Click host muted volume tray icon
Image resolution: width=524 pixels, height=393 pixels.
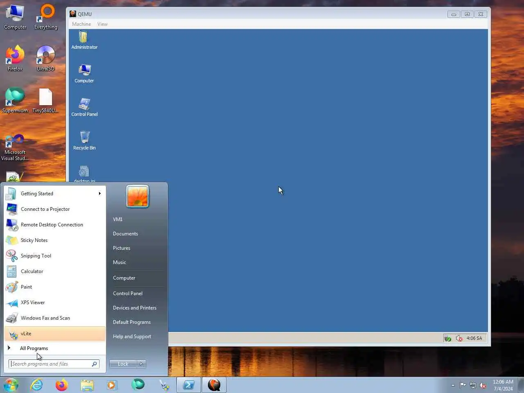483,385
